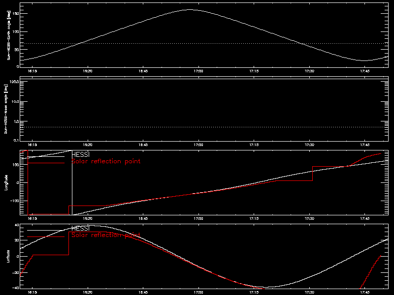Click the 10.0 tick on Sun-HESSI-Moon axis
The width and height of the screenshot is (394, 295).
[15, 102]
